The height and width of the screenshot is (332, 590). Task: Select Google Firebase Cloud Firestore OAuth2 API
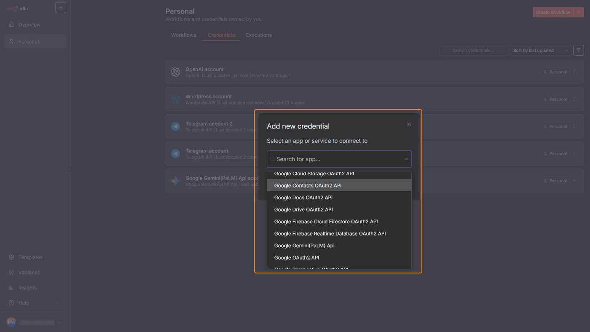326,222
